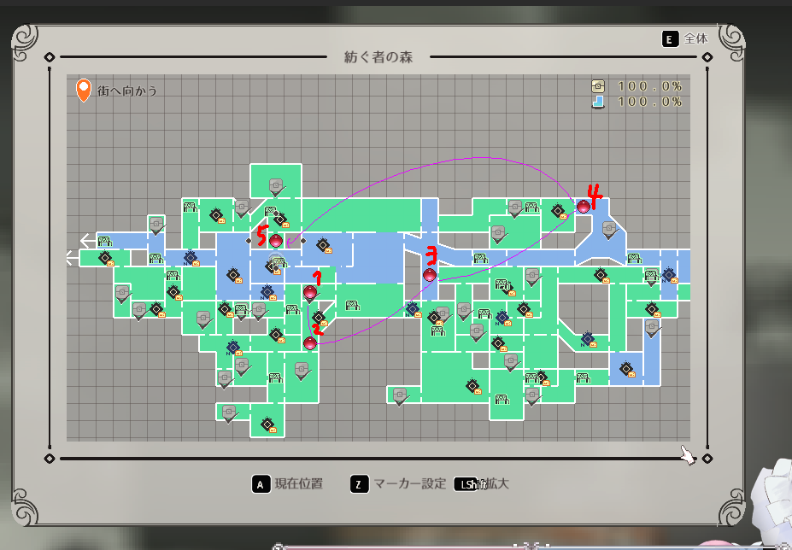Click the 紡ぐ者の森 map title
The width and height of the screenshot is (792, 550).
point(378,57)
